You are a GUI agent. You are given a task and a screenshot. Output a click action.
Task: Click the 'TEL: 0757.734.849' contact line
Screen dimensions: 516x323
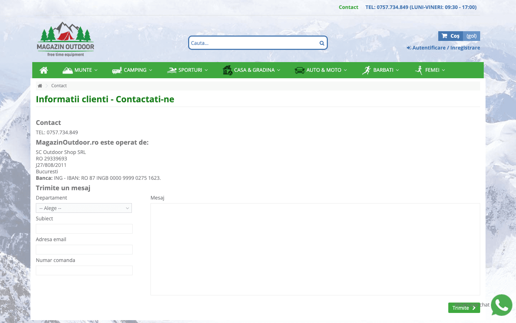point(57,132)
